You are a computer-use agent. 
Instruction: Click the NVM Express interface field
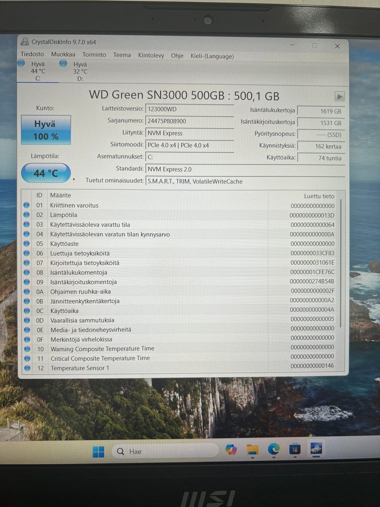(x=190, y=133)
